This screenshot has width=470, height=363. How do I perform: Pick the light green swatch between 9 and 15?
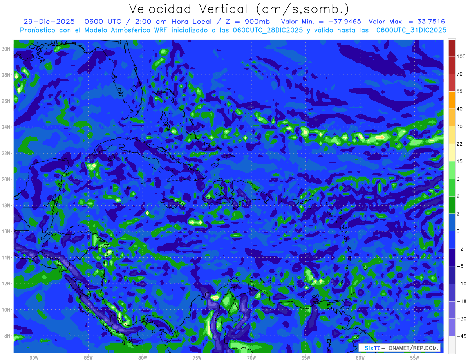452,170
